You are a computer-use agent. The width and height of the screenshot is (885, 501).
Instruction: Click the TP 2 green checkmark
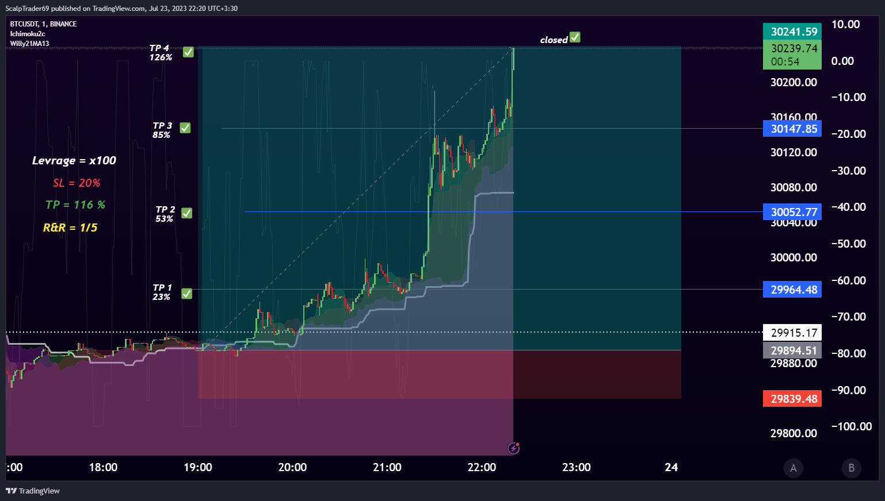point(187,213)
